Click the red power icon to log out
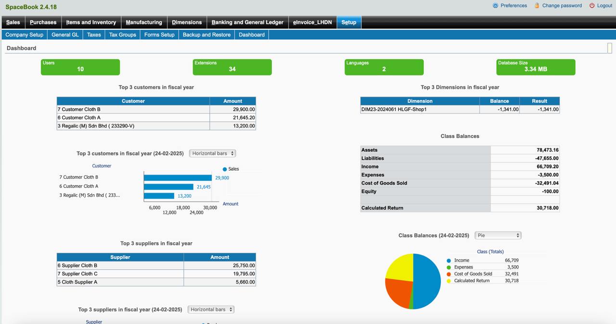The image size is (616, 324). click(x=591, y=5)
